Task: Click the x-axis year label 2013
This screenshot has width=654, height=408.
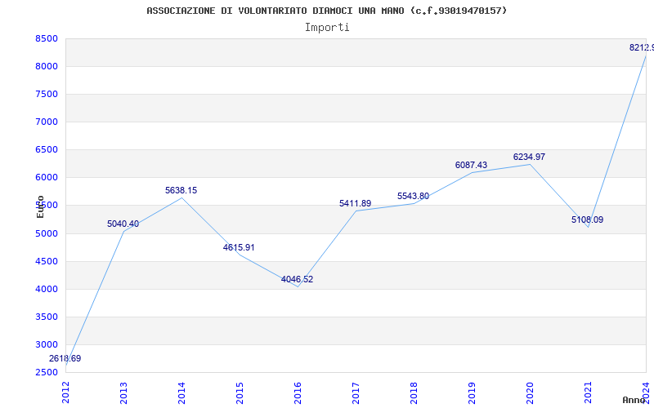Action: point(123,392)
